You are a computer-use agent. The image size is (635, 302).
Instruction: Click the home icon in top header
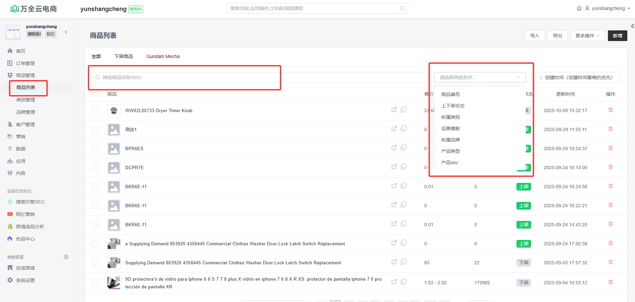579,8
